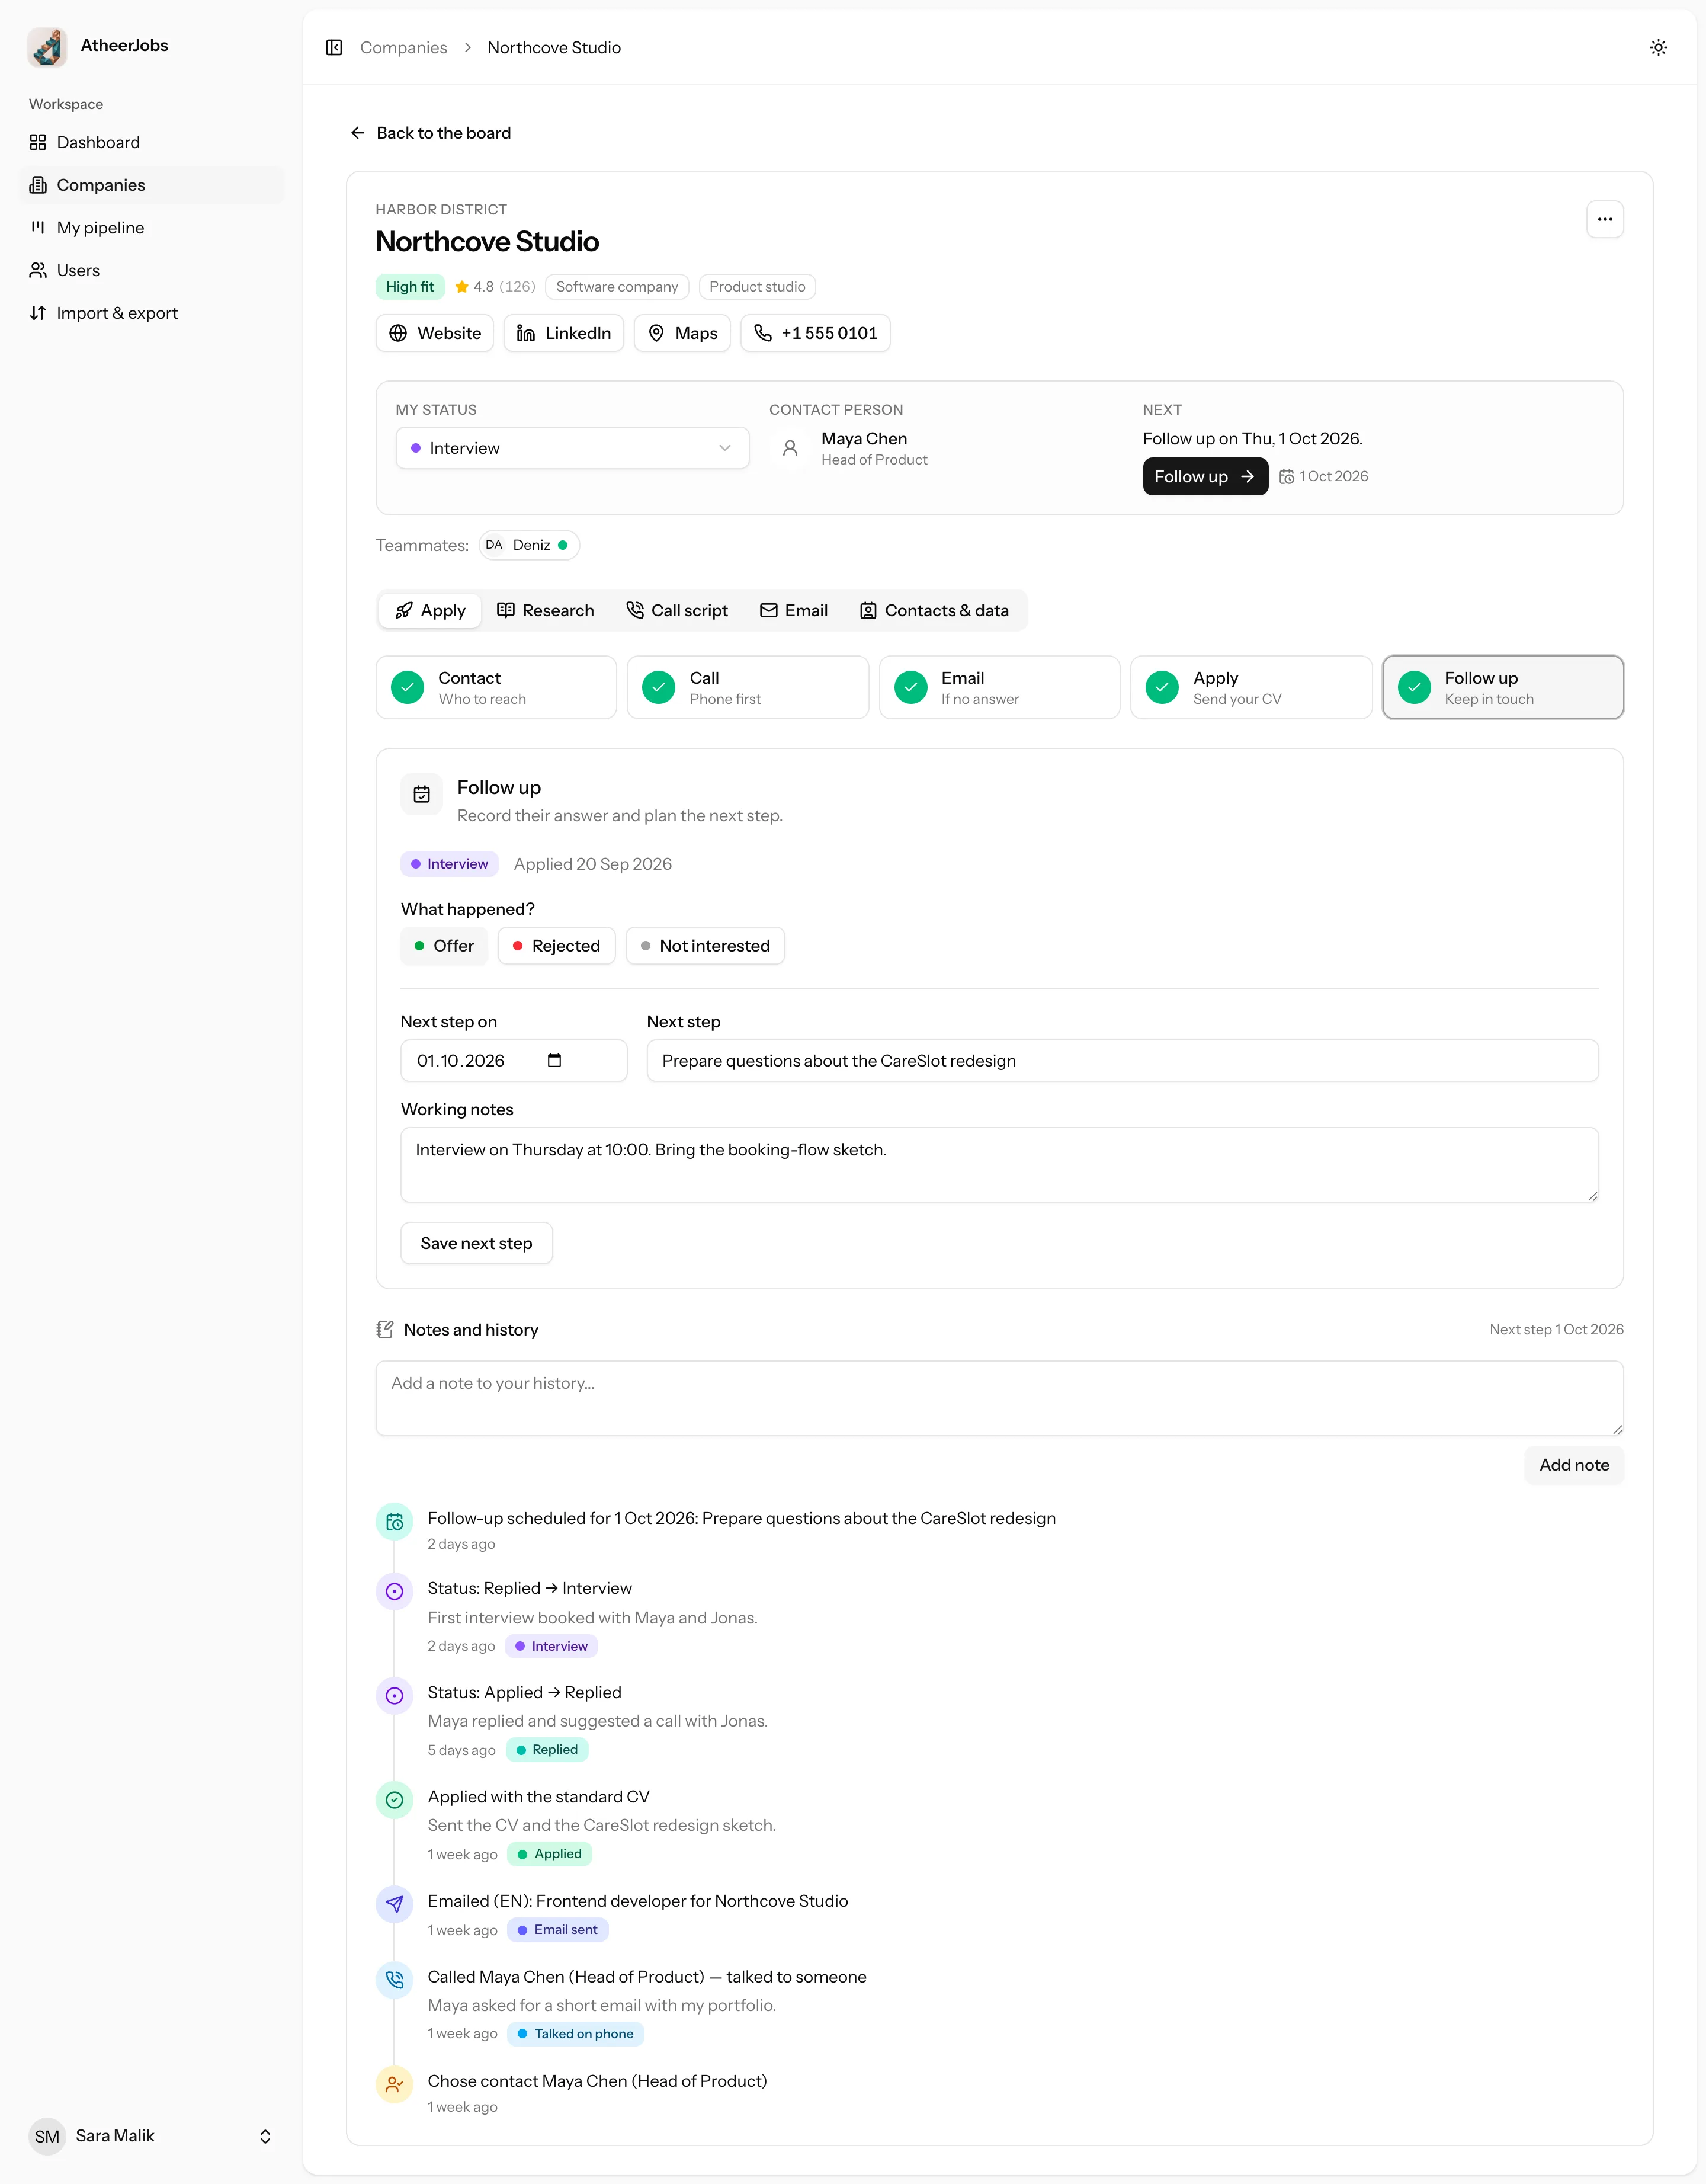Open the three-dot more options menu
This screenshot has height=2184, width=1706.
[1604, 219]
